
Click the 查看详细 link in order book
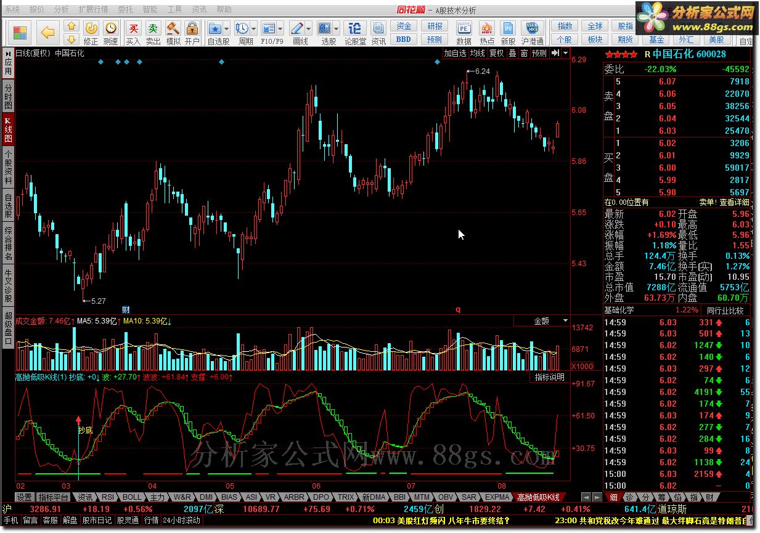(x=735, y=202)
